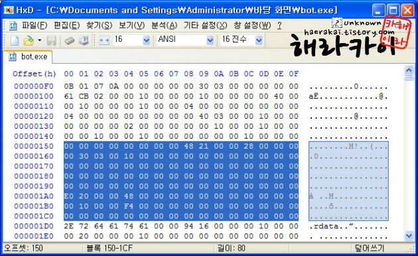
Task: Close the HxD window
Action: point(408,11)
